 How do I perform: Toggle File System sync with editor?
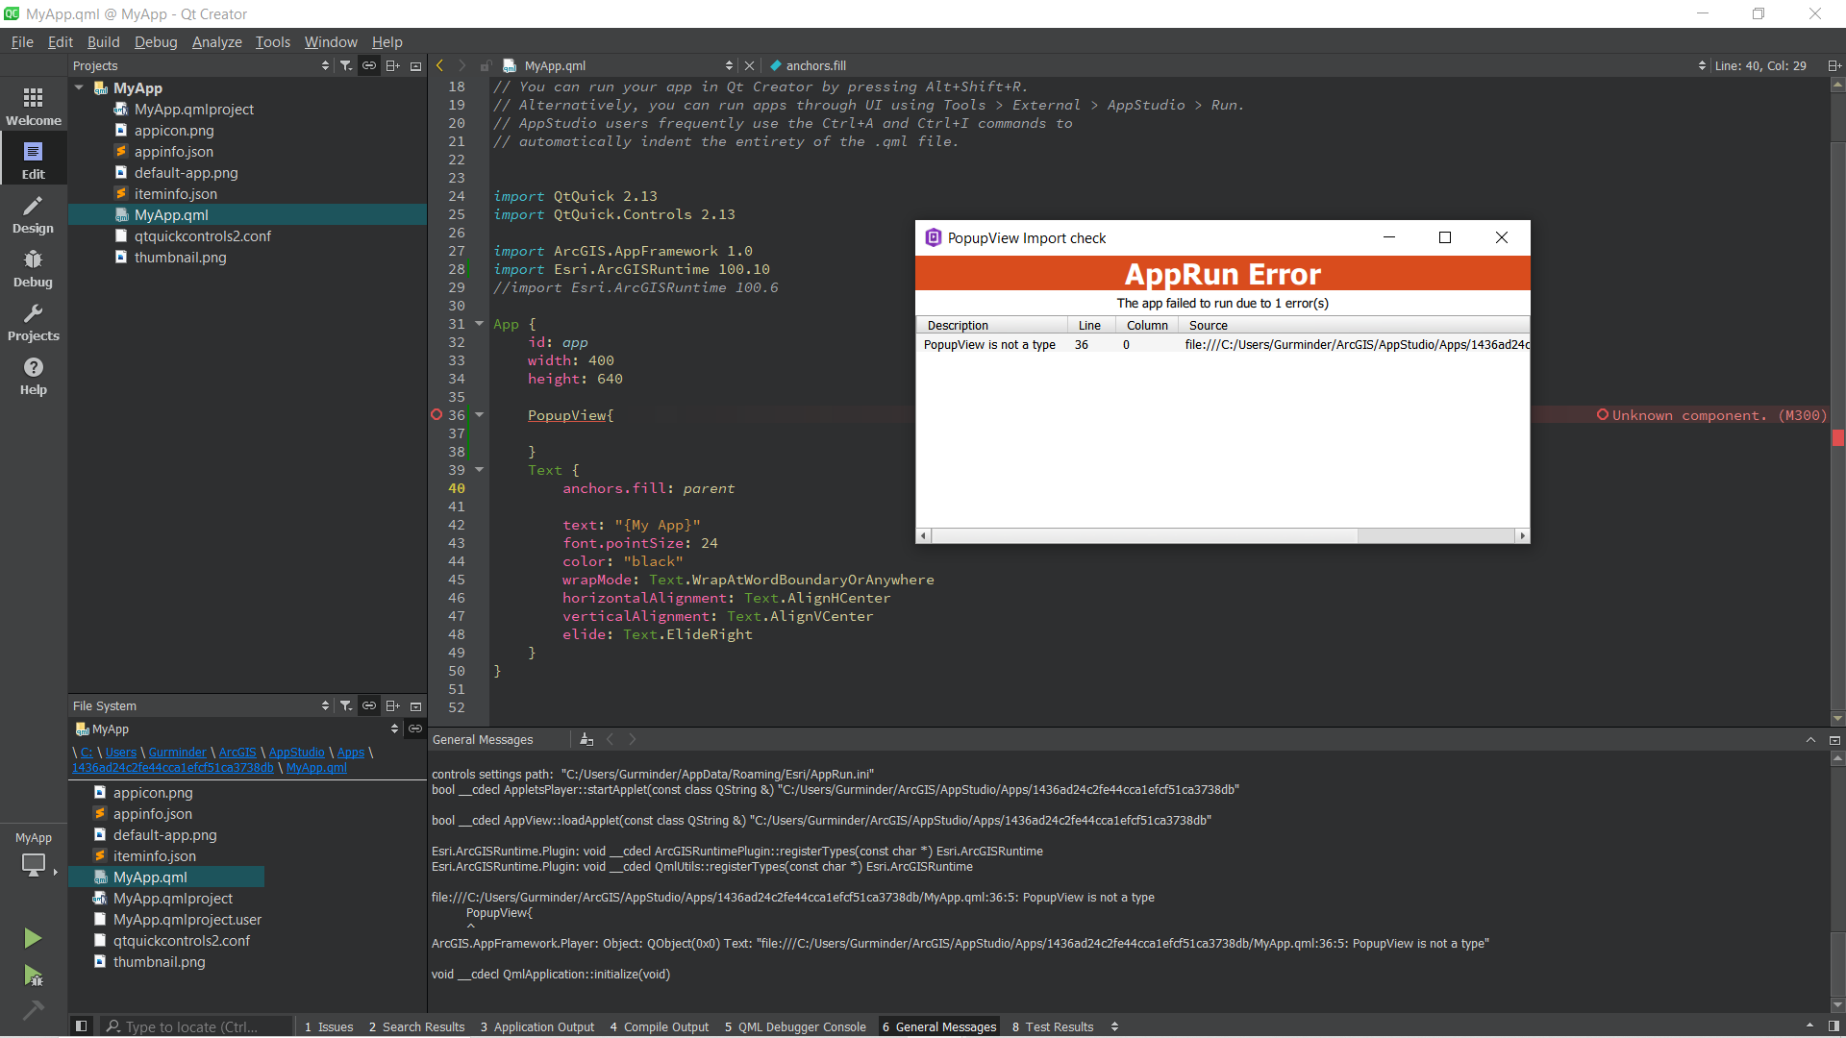point(369,705)
